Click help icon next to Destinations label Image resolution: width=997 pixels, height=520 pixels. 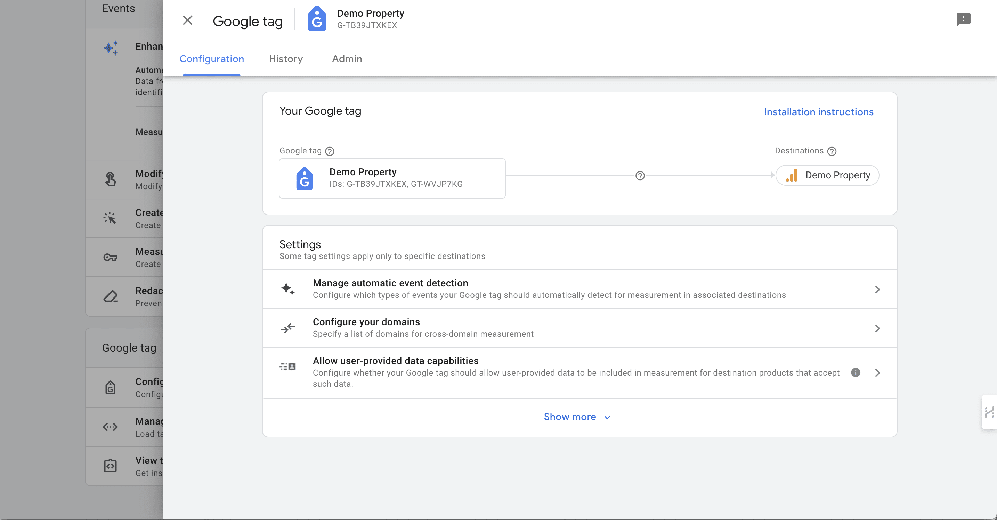[x=832, y=151]
